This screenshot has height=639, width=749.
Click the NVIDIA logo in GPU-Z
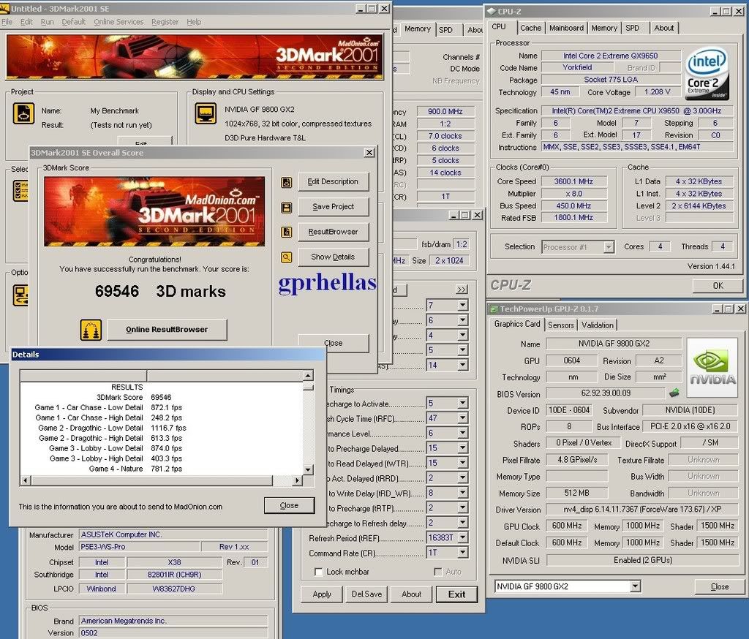(712, 367)
